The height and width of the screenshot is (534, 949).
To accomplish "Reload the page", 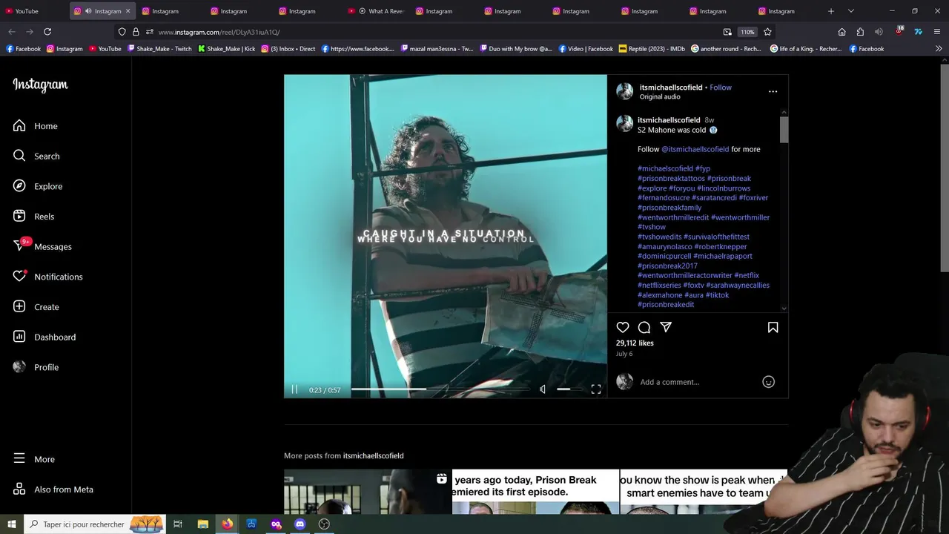I will [47, 32].
